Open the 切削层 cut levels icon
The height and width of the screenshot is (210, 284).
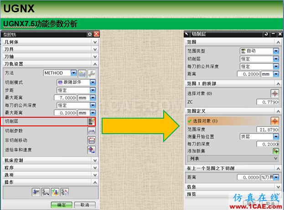(91, 121)
